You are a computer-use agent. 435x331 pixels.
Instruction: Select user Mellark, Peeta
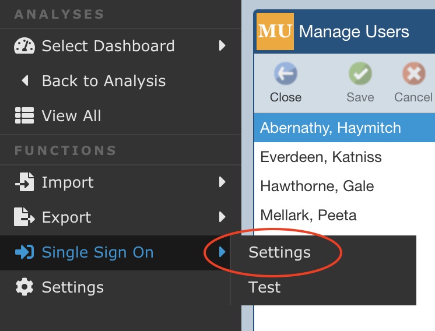(x=344, y=215)
